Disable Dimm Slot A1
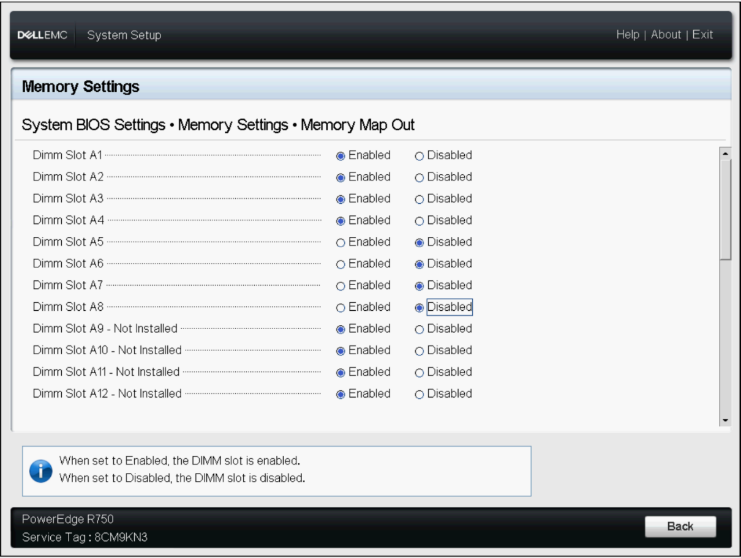741x558 pixels. pyautogui.click(x=419, y=156)
